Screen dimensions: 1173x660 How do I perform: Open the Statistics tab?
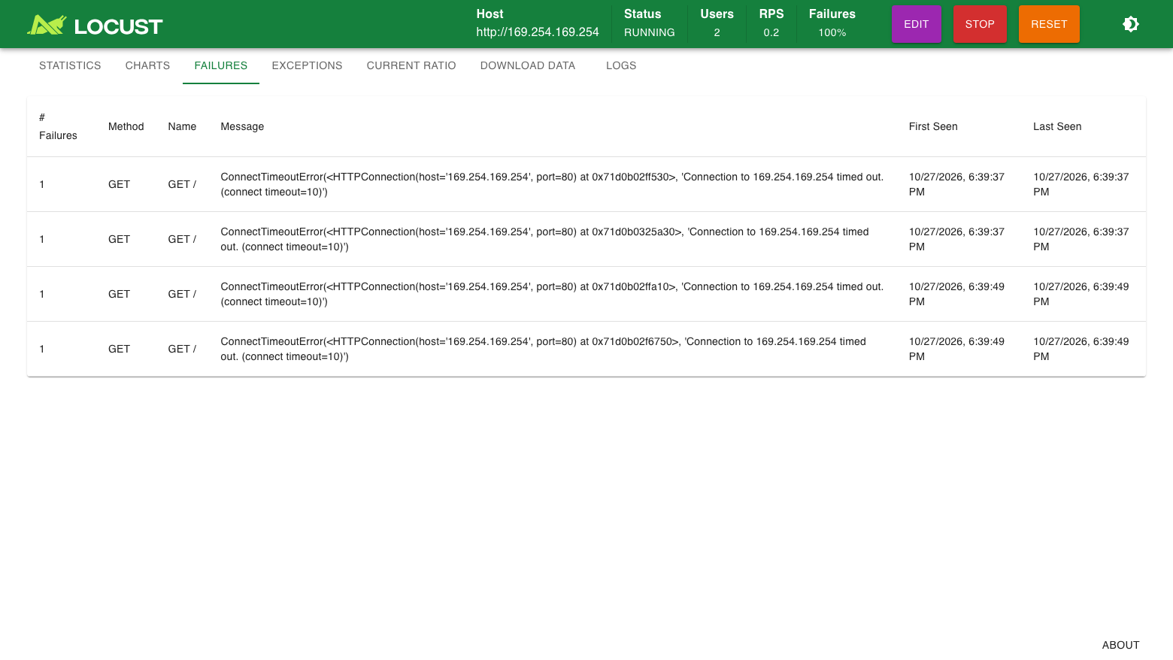coord(70,65)
